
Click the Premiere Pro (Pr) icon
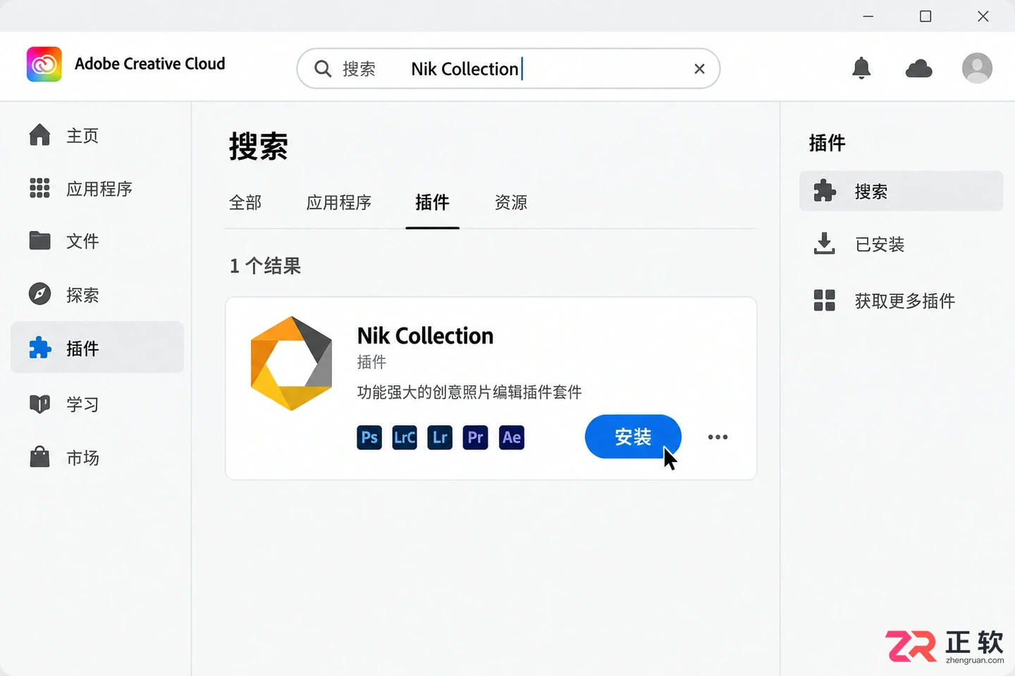(476, 437)
